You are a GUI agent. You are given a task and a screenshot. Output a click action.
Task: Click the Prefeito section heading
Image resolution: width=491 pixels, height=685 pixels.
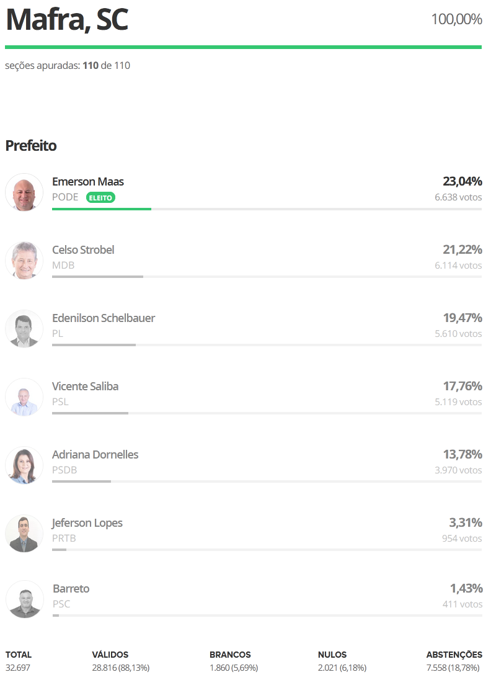(x=31, y=146)
